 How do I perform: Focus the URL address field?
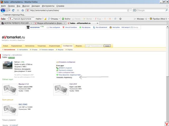(x=78, y=10)
